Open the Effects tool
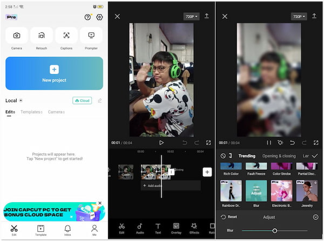This screenshot has height=241, width=324. coord(194,229)
